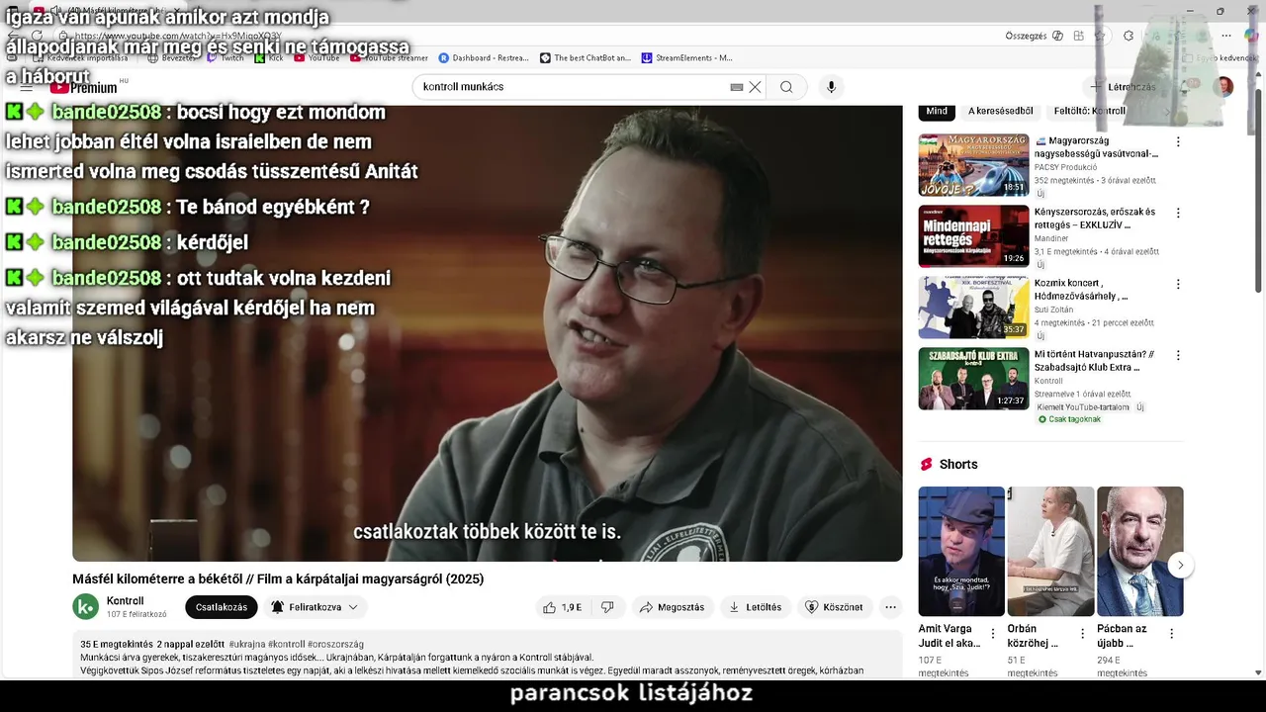This screenshot has height=712, width=1266.
Task: Open the 'Orbán körzőhej' short thumbnail
Action: (1050, 552)
